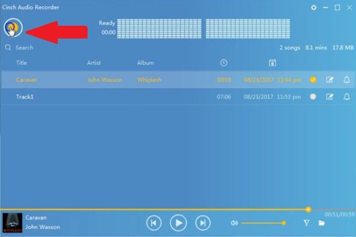Mute audio with the speaker icon

point(234,223)
